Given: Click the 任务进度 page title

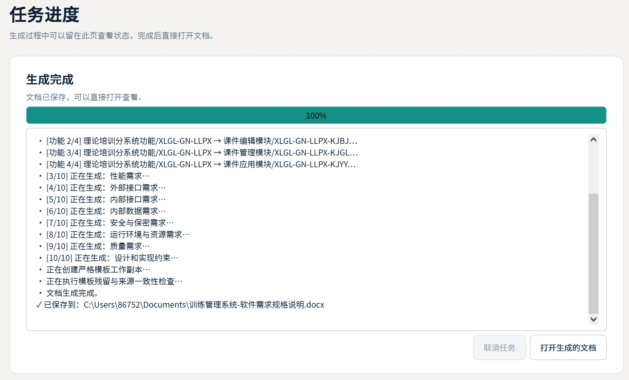Looking at the screenshot, I should click(x=45, y=14).
